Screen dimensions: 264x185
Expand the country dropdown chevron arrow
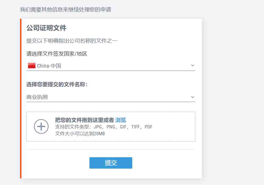193,66
